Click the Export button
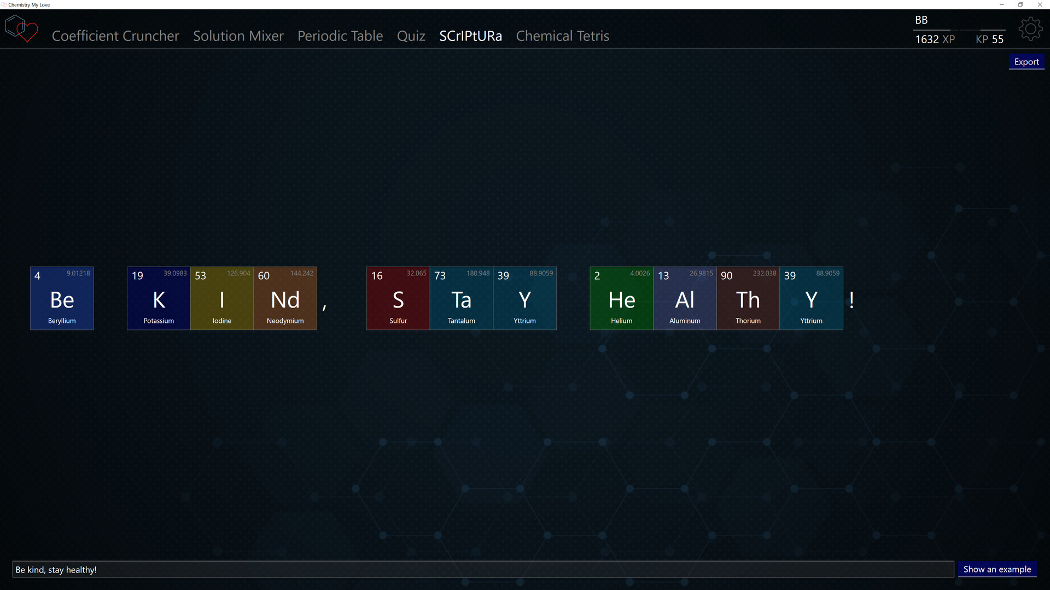Image resolution: width=1050 pixels, height=590 pixels. [x=1026, y=61]
